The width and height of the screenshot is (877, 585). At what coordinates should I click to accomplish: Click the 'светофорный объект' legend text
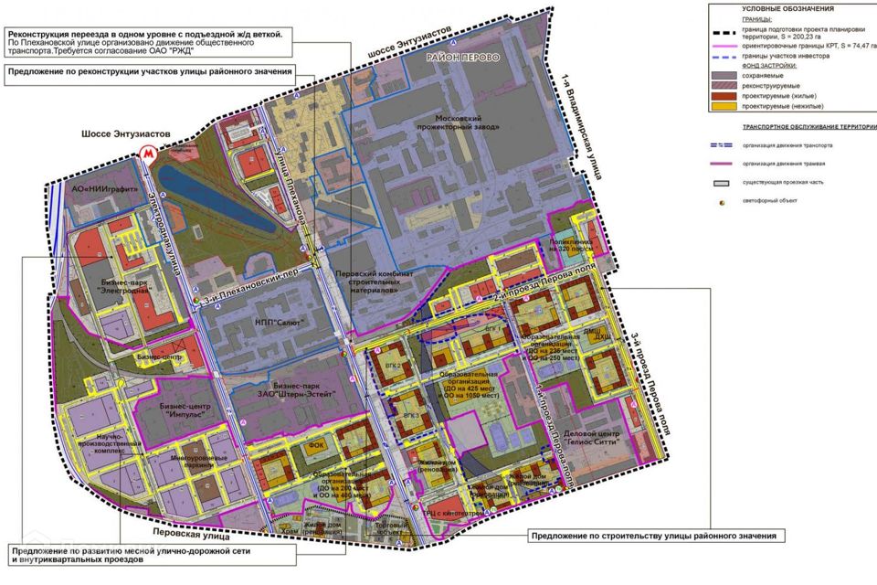click(x=769, y=200)
